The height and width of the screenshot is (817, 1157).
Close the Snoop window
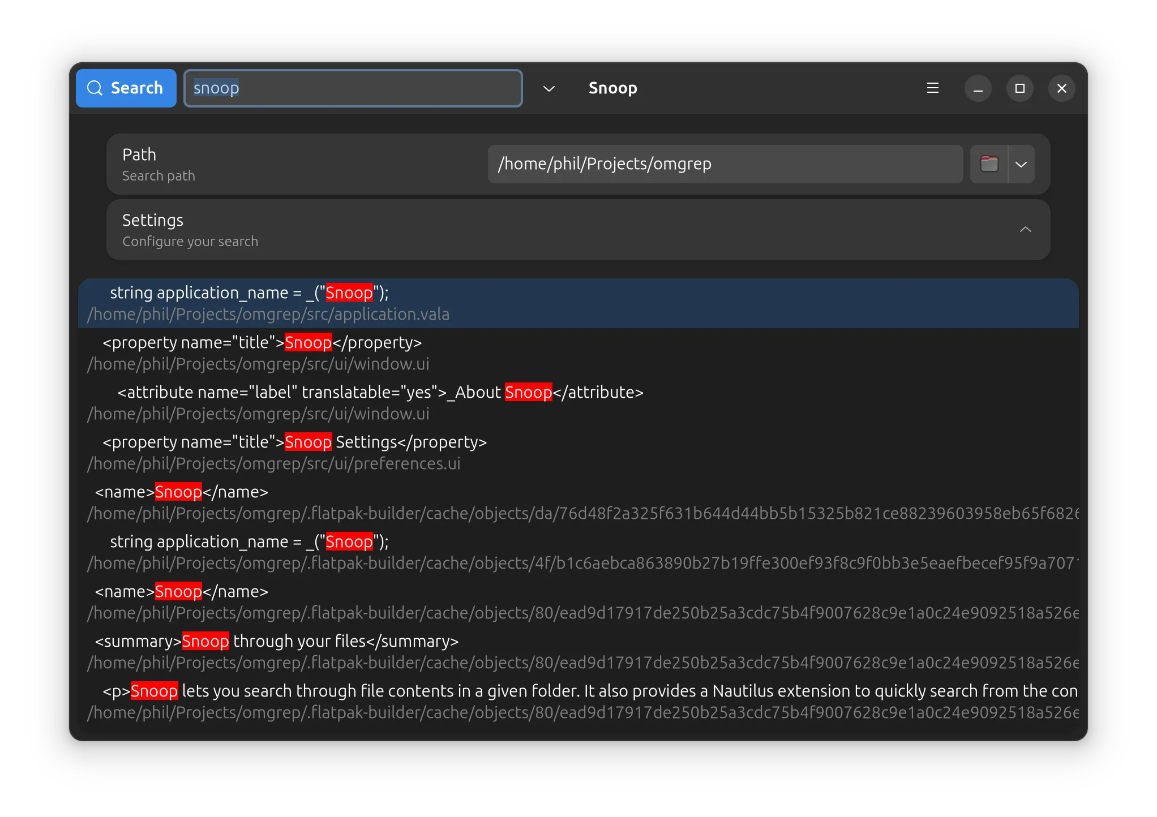click(x=1061, y=88)
